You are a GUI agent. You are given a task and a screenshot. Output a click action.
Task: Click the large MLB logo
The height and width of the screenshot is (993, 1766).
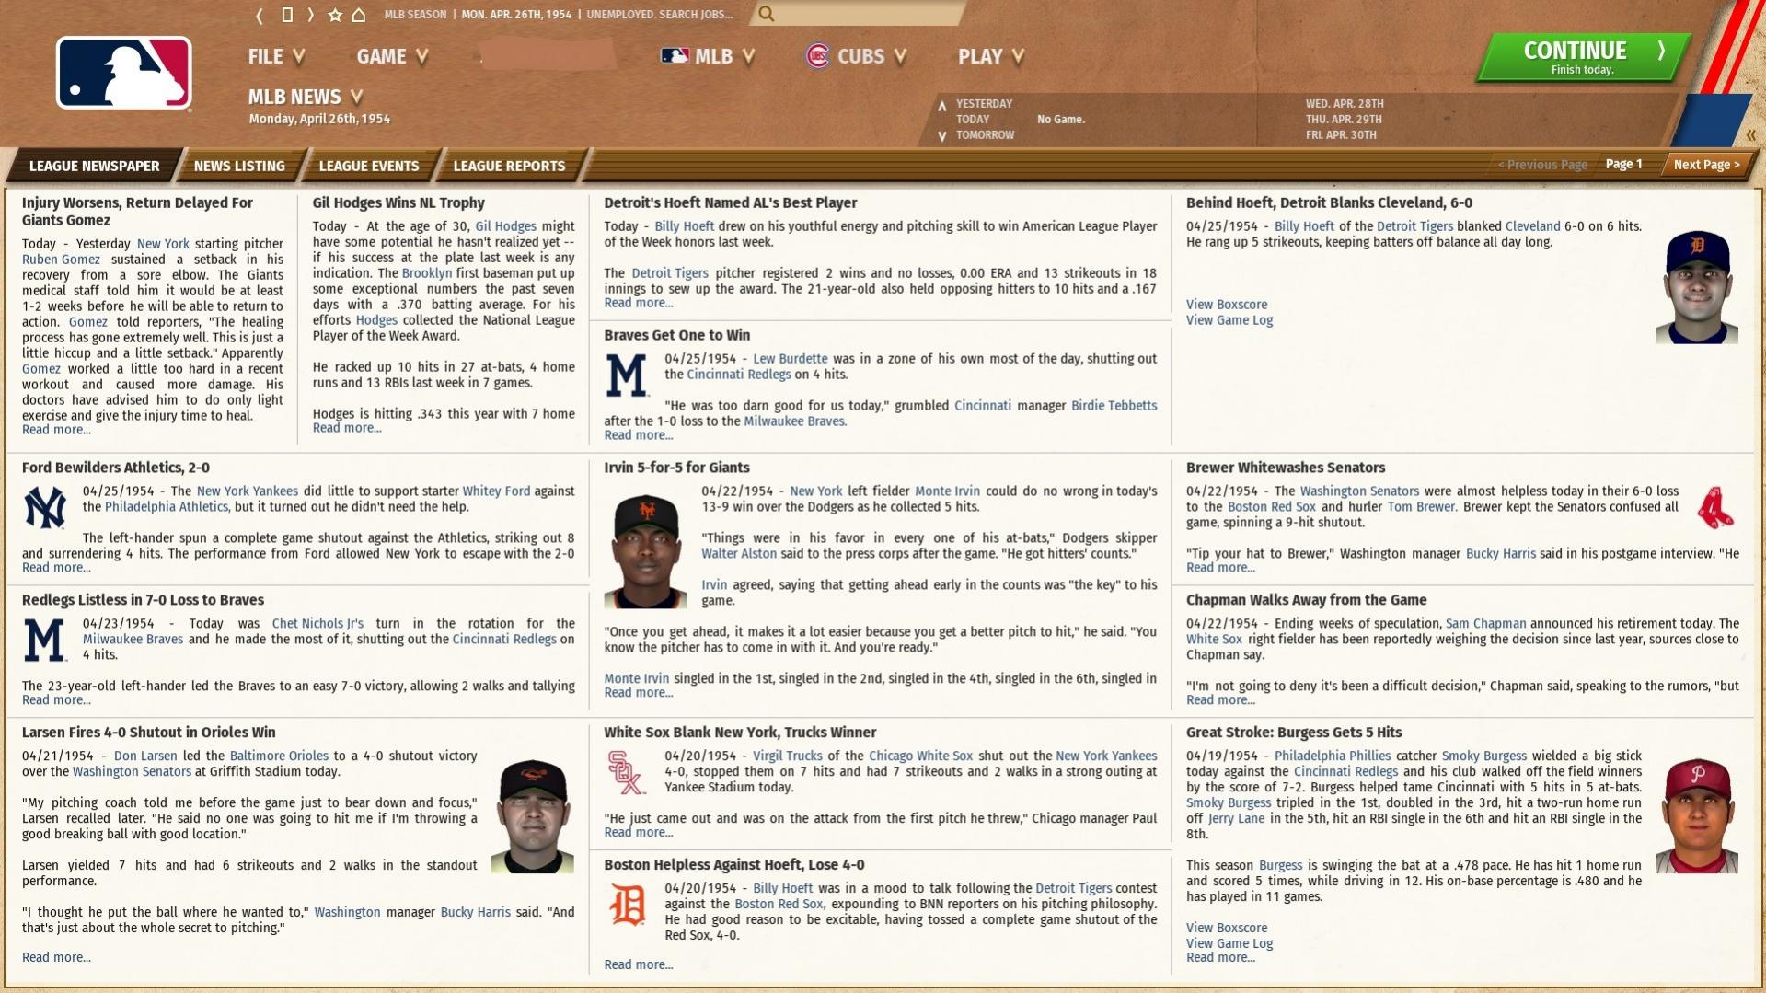(x=124, y=74)
